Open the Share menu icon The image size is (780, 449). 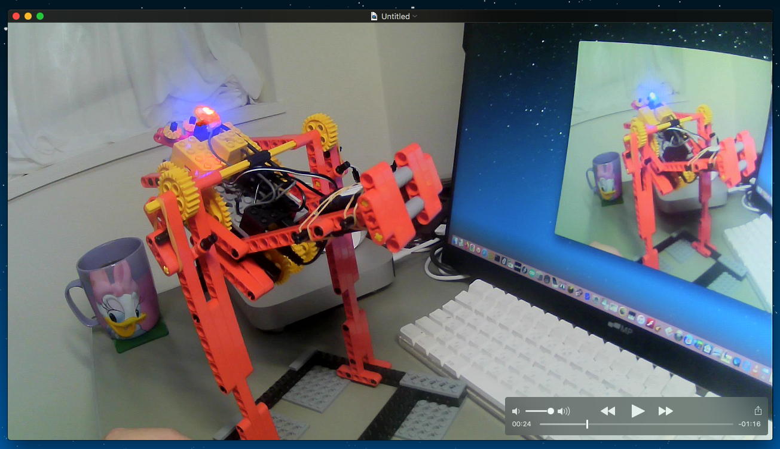(758, 411)
